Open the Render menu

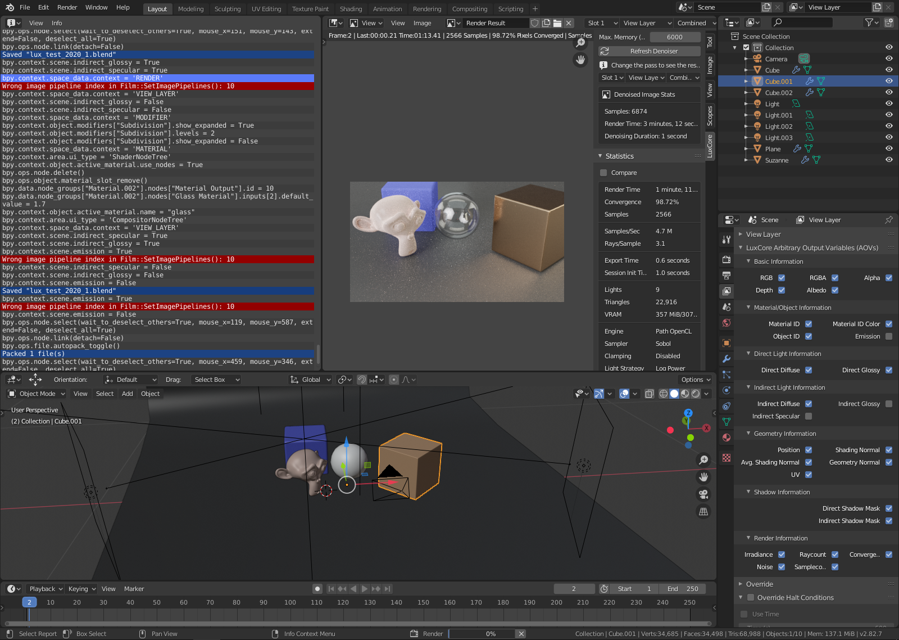[67, 7]
